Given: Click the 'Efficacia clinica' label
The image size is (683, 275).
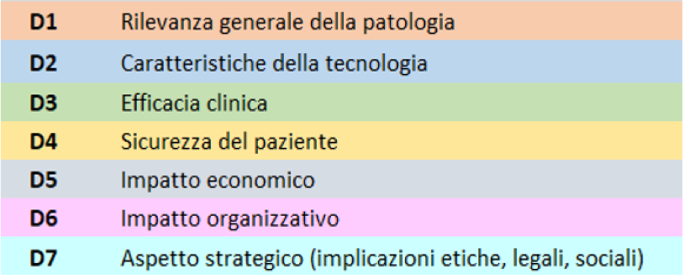Looking at the screenshot, I should (x=194, y=103).
